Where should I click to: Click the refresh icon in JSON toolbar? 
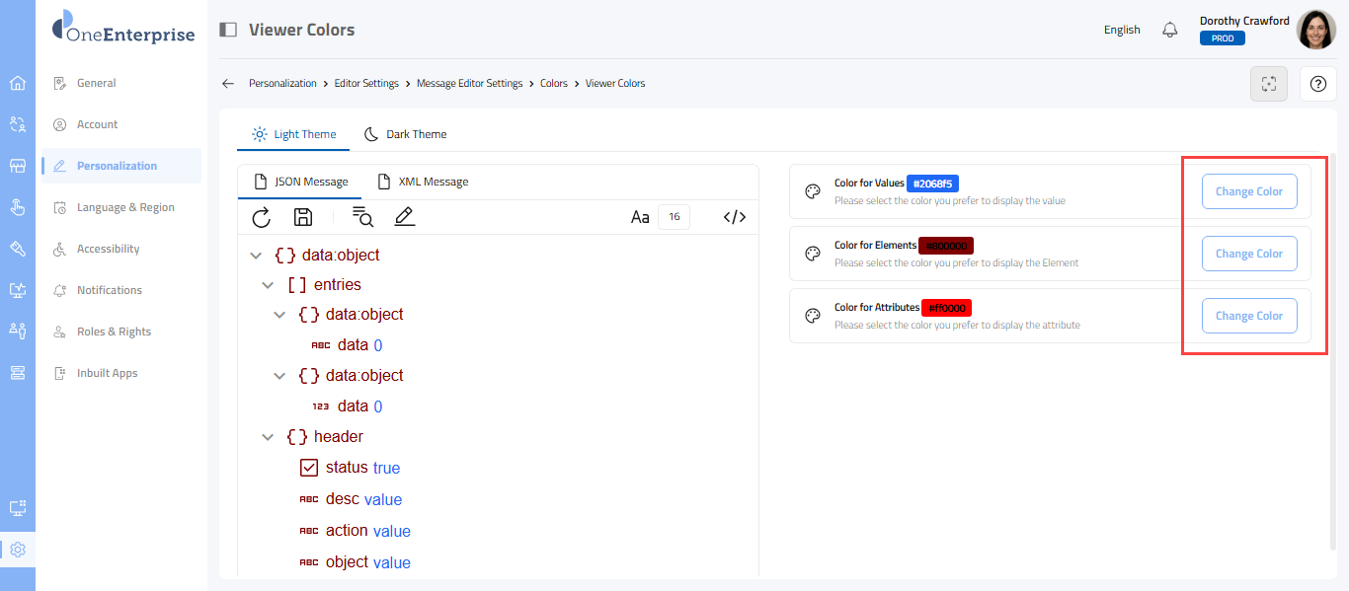[x=262, y=218]
